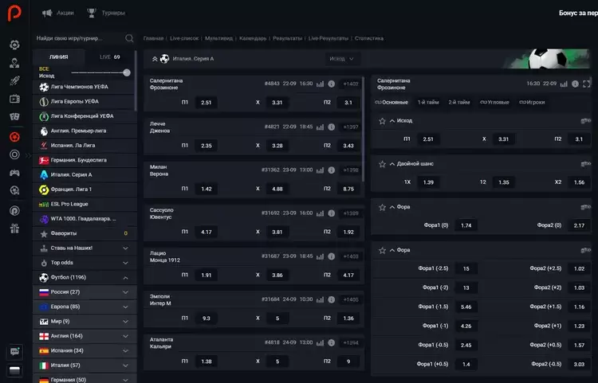Viewport: 598px width, 383px height.
Task: Open the 2-й тайм tab
Action: [458, 102]
